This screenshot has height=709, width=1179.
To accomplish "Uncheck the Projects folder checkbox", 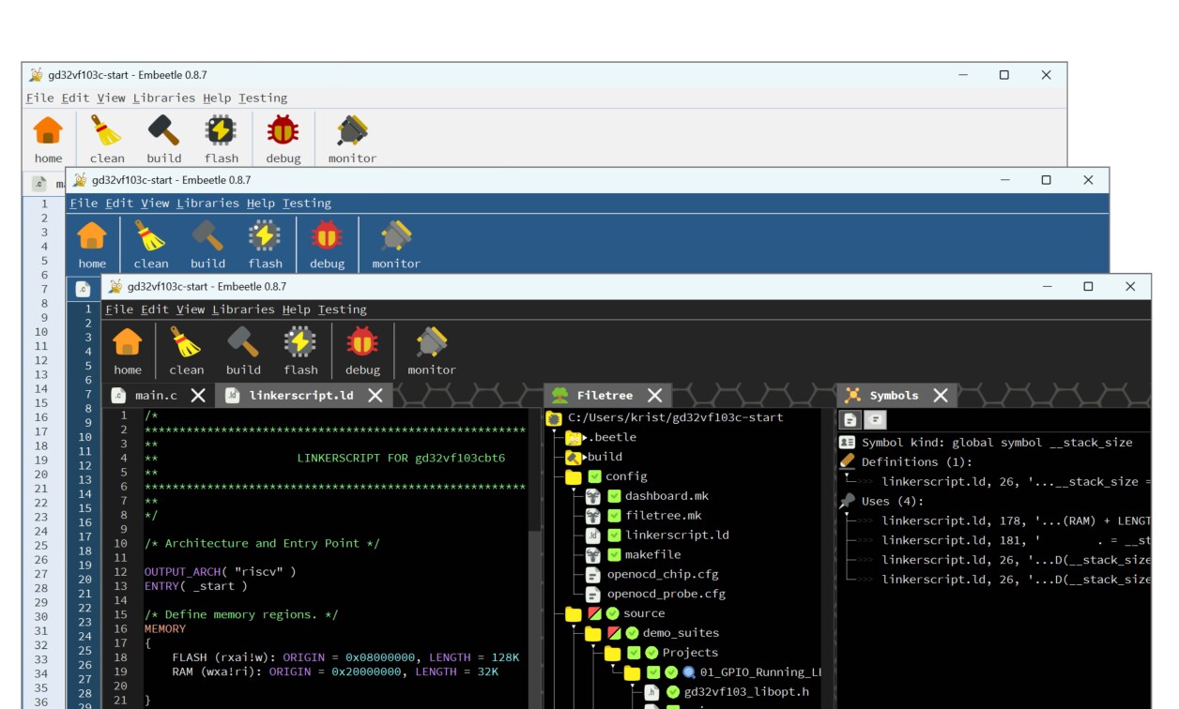I will (634, 653).
